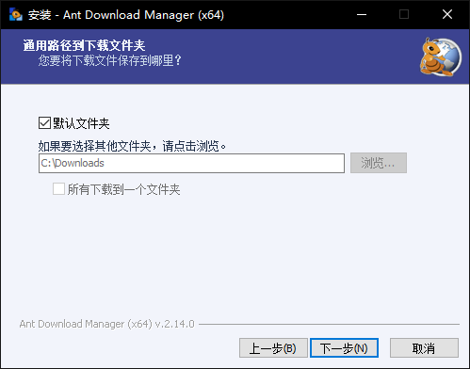Click the Ant Download Manager title bar icon

click(16, 15)
